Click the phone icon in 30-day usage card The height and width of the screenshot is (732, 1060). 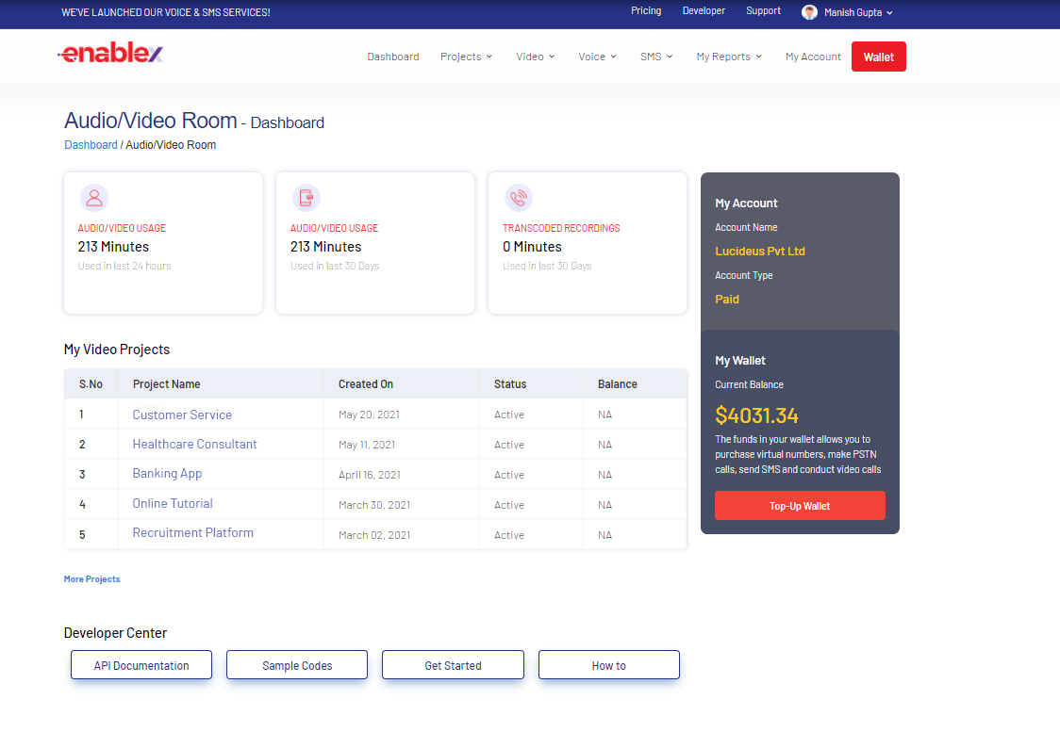306,198
